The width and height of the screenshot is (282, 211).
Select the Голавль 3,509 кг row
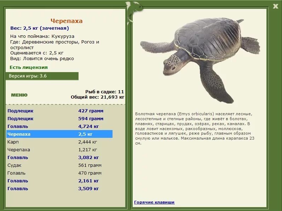tap(59, 188)
